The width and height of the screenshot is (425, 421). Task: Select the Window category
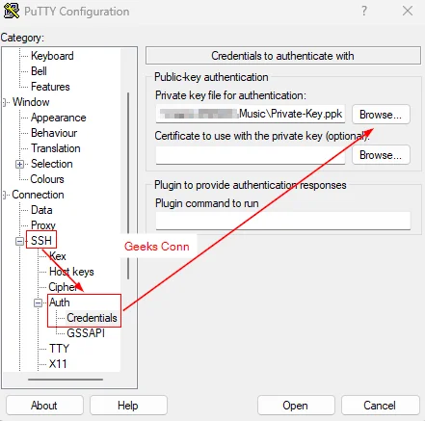[x=31, y=102]
